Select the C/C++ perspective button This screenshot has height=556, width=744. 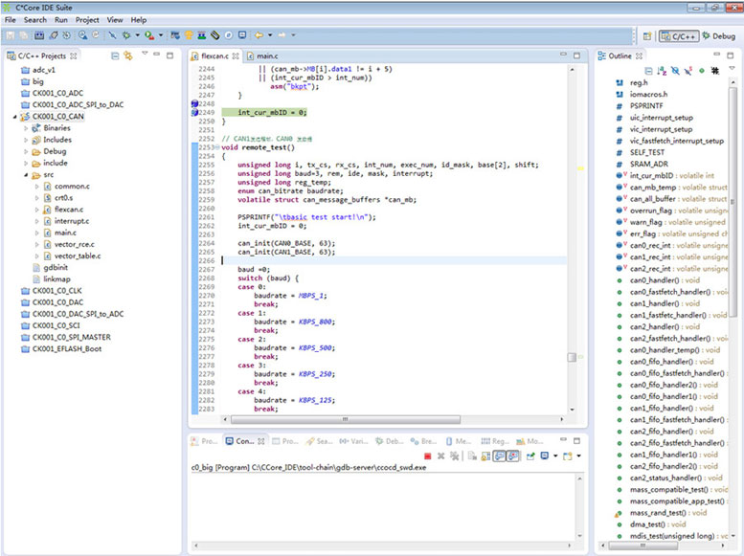coord(679,35)
